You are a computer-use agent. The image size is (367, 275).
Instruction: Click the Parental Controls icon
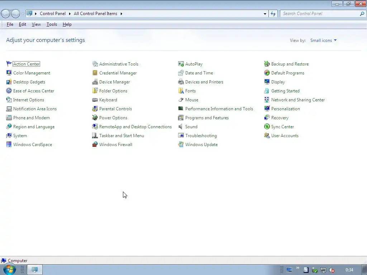pos(95,109)
